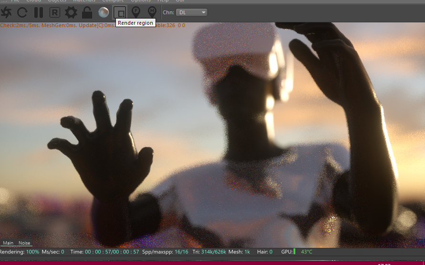Viewport: 425px width, 265px height.
Task: Toggle clay mode with the sphere icon
Action: (x=103, y=12)
